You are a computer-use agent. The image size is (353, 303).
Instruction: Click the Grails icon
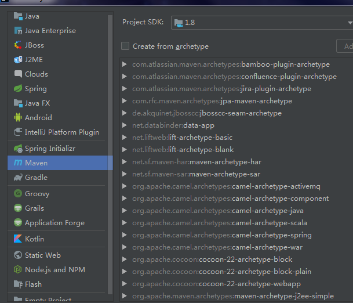pyautogui.click(x=18, y=208)
